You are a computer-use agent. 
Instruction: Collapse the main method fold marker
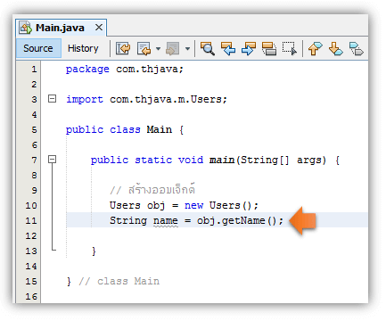tap(52, 160)
